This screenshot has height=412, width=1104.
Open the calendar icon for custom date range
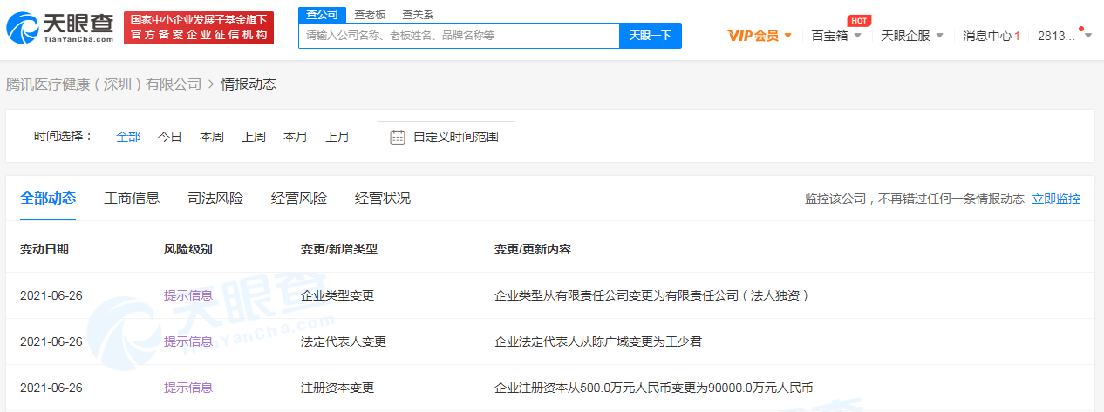pos(398,137)
